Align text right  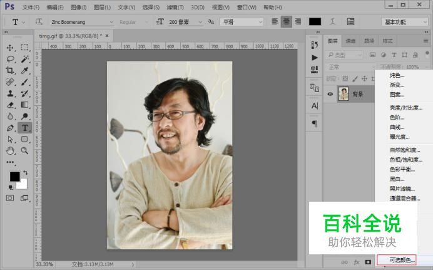pos(298,21)
